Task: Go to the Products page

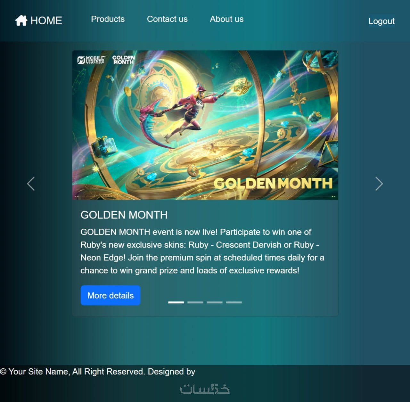Action: tap(108, 19)
